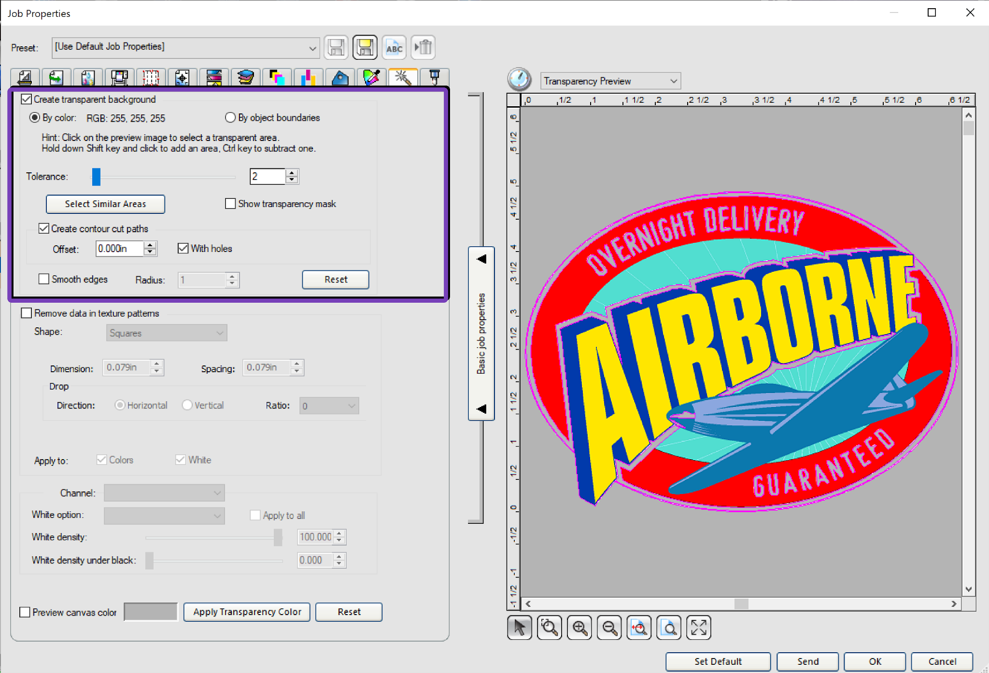Click the Airborne logo in the preview

tap(742, 352)
